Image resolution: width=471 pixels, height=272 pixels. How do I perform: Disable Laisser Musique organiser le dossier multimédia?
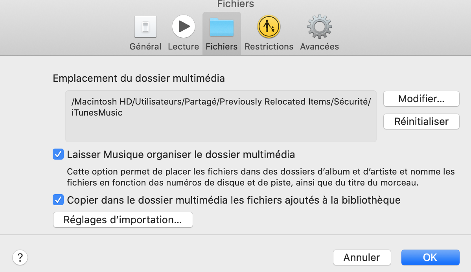pos(58,154)
